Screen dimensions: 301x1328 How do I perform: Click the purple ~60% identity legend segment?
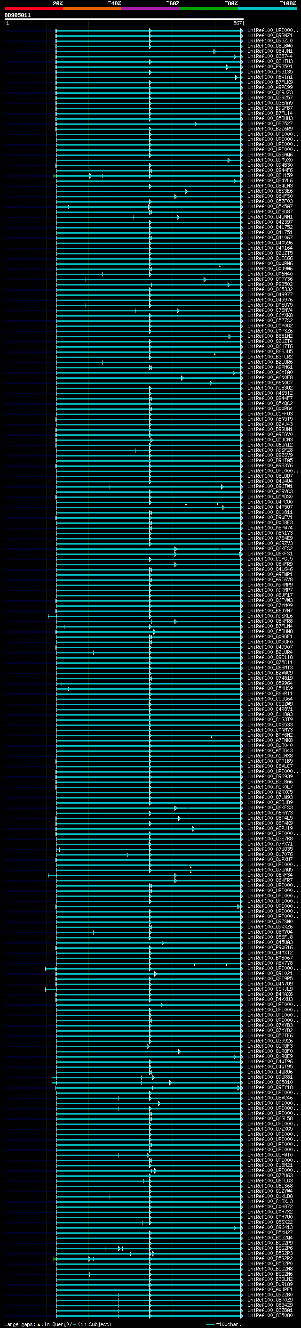(x=151, y=8)
